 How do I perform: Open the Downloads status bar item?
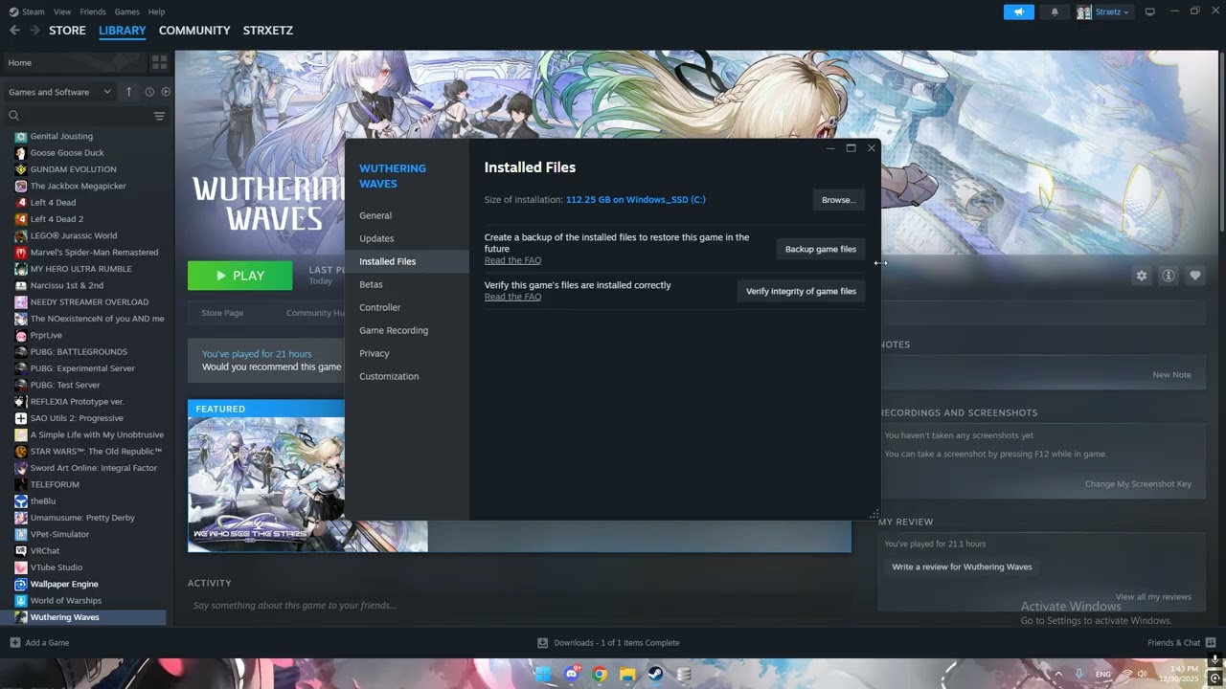(608, 643)
